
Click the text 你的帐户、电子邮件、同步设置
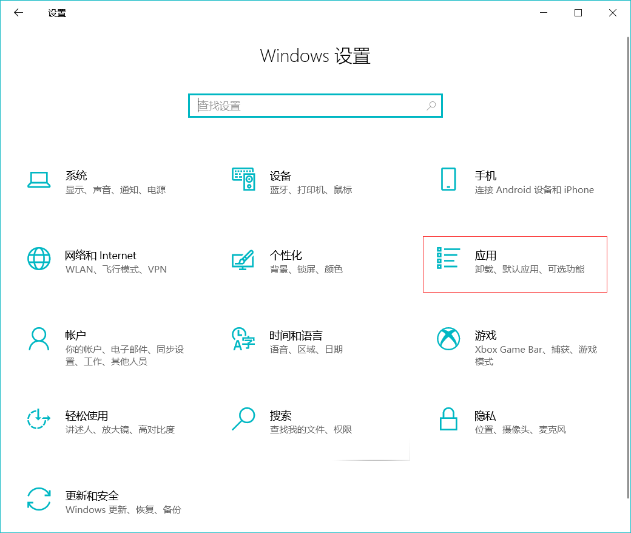click(x=125, y=356)
